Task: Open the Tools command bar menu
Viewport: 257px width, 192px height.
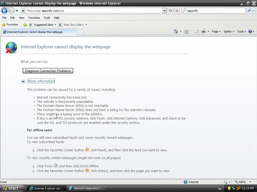Action: (242, 31)
